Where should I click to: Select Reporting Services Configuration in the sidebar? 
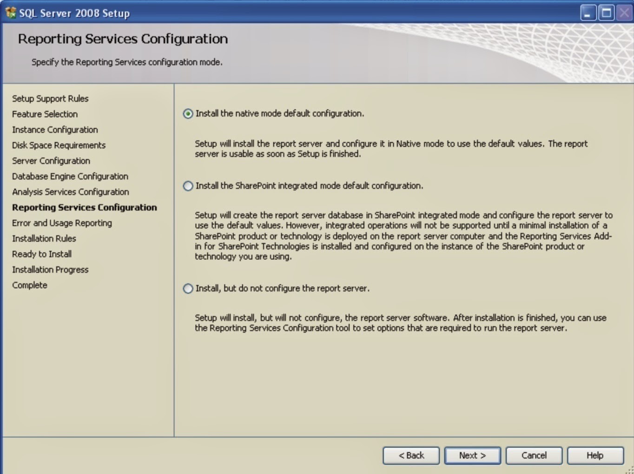(85, 208)
